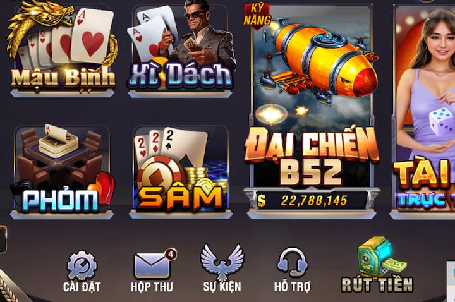The height and width of the screenshot is (302, 455).
Task: Open Đại Chiến B52 shooting game
Action: [x=312, y=110]
